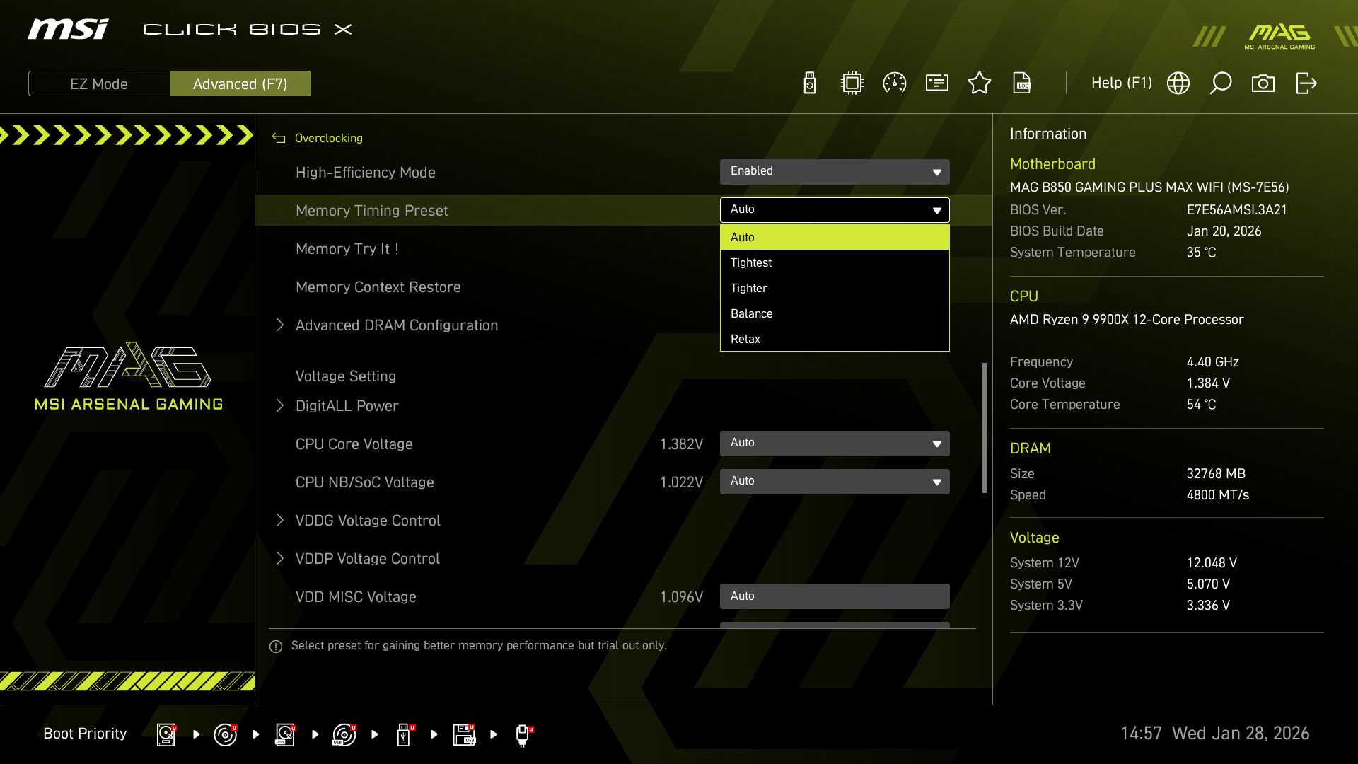The height and width of the screenshot is (764, 1358).
Task: Click Help (F1) button
Action: (x=1121, y=83)
